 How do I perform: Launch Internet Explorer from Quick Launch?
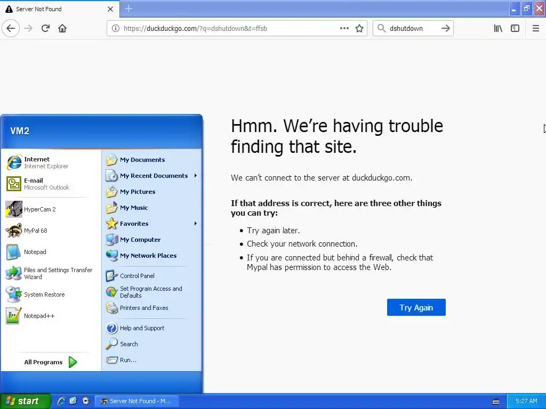[61, 401]
